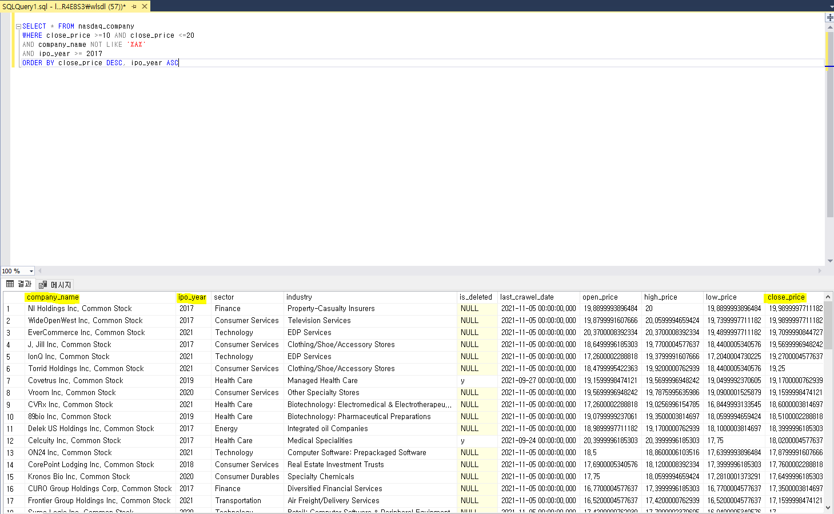Viewport: 834px width, 514px height.
Task: Switch to the 결과 results tab
Action: coord(18,284)
